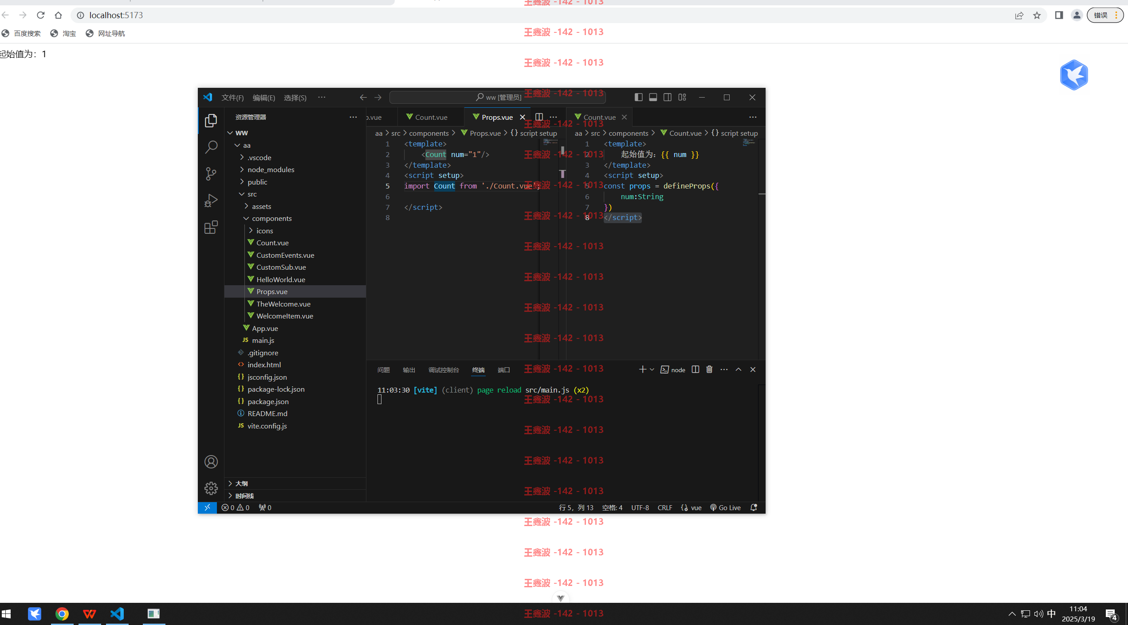
Task: Open the File (文件) menu
Action: 232,98
